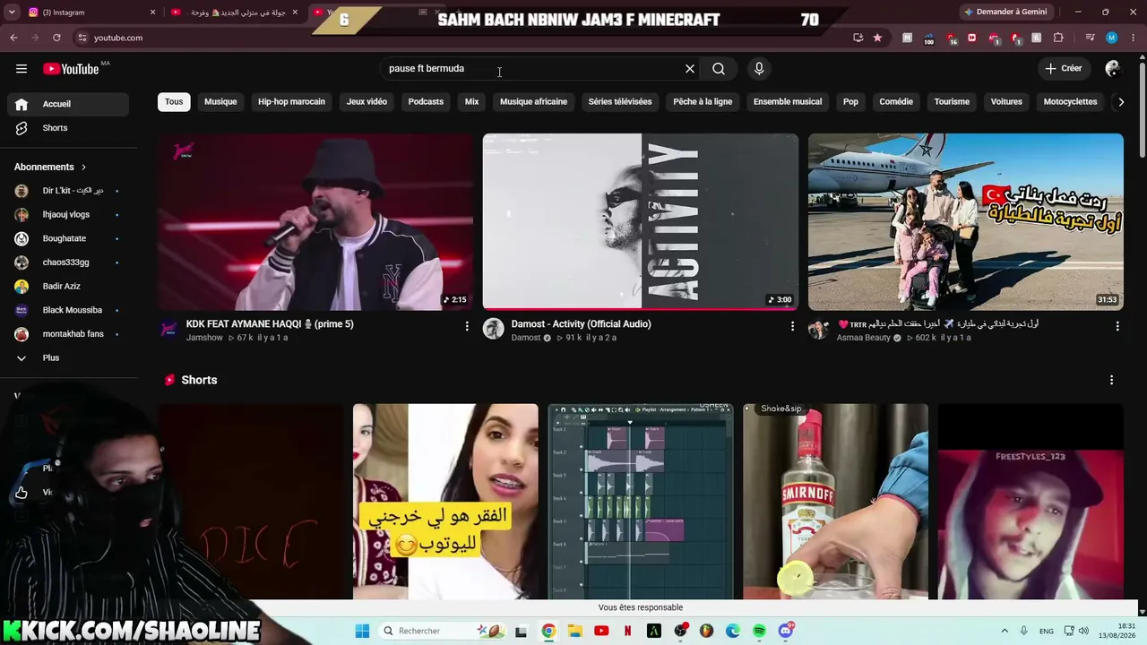The width and height of the screenshot is (1147, 645).
Task: Switch to the Instagram browser tab
Action: (90, 12)
